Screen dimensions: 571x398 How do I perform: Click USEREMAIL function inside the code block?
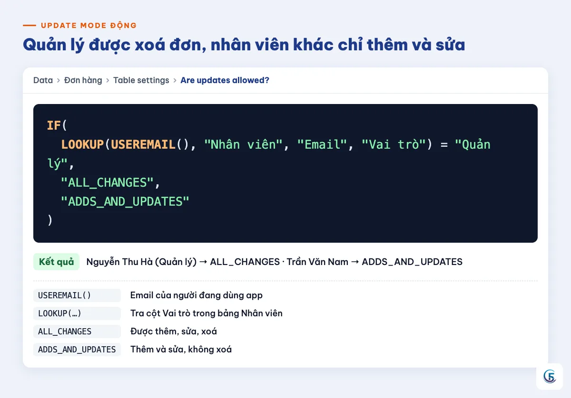pos(143,144)
